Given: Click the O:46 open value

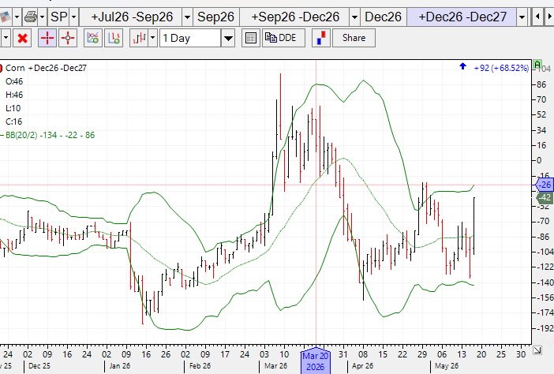Looking at the screenshot, I should point(14,81).
